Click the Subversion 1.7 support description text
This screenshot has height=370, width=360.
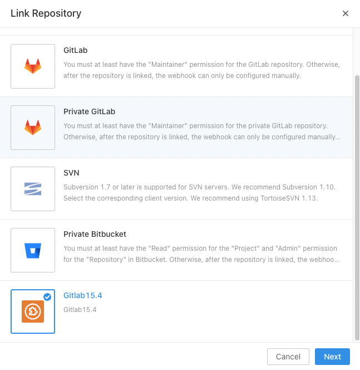tap(199, 193)
